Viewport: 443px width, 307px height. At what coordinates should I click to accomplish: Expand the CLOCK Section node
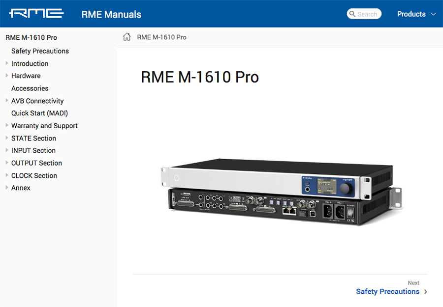click(x=7, y=175)
